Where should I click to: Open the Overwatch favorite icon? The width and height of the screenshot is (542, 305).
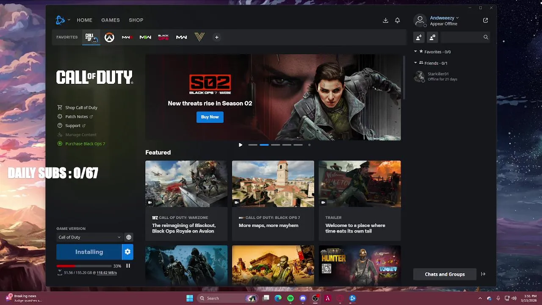pos(109,37)
